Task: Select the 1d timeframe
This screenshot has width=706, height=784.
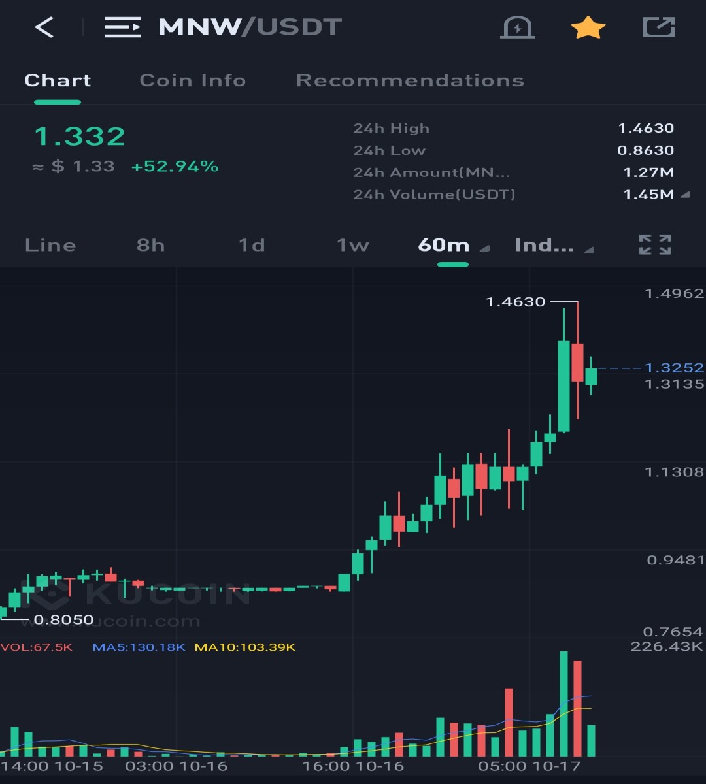Action: click(252, 246)
